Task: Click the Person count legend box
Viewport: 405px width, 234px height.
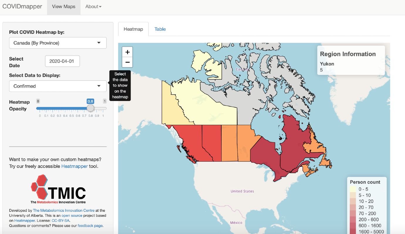Action: point(367,205)
